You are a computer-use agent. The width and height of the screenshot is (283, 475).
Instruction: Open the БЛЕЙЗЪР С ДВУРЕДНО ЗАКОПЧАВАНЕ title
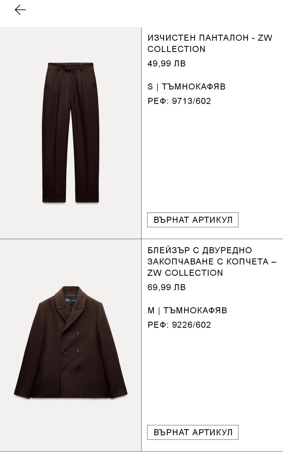[212, 261]
